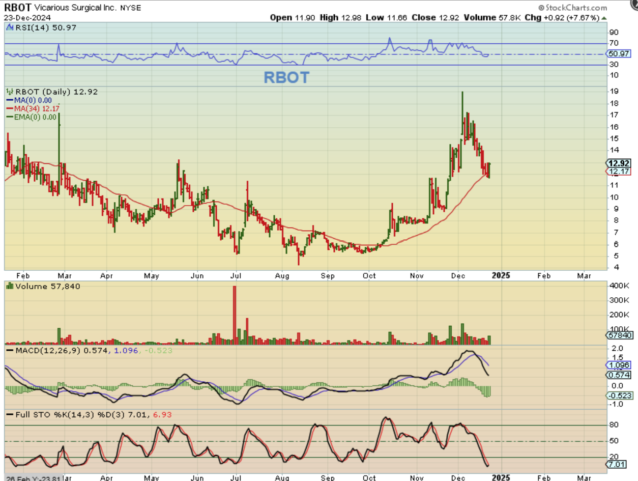Click the 12.17 moving average axis tag
638x481 pixels.
click(619, 172)
